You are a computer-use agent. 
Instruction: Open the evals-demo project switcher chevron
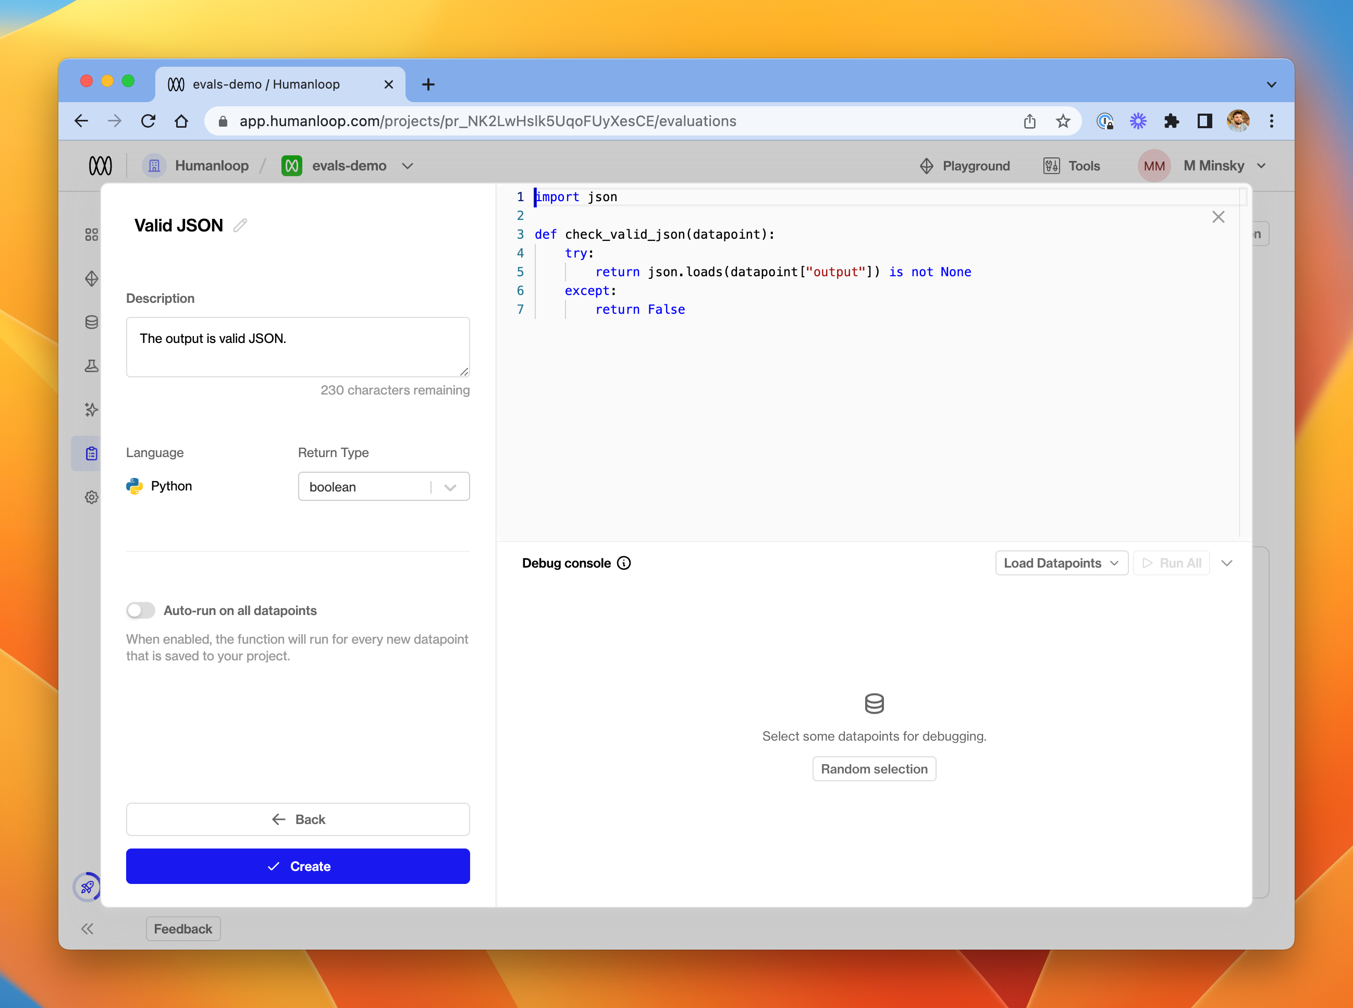click(x=408, y=166)
